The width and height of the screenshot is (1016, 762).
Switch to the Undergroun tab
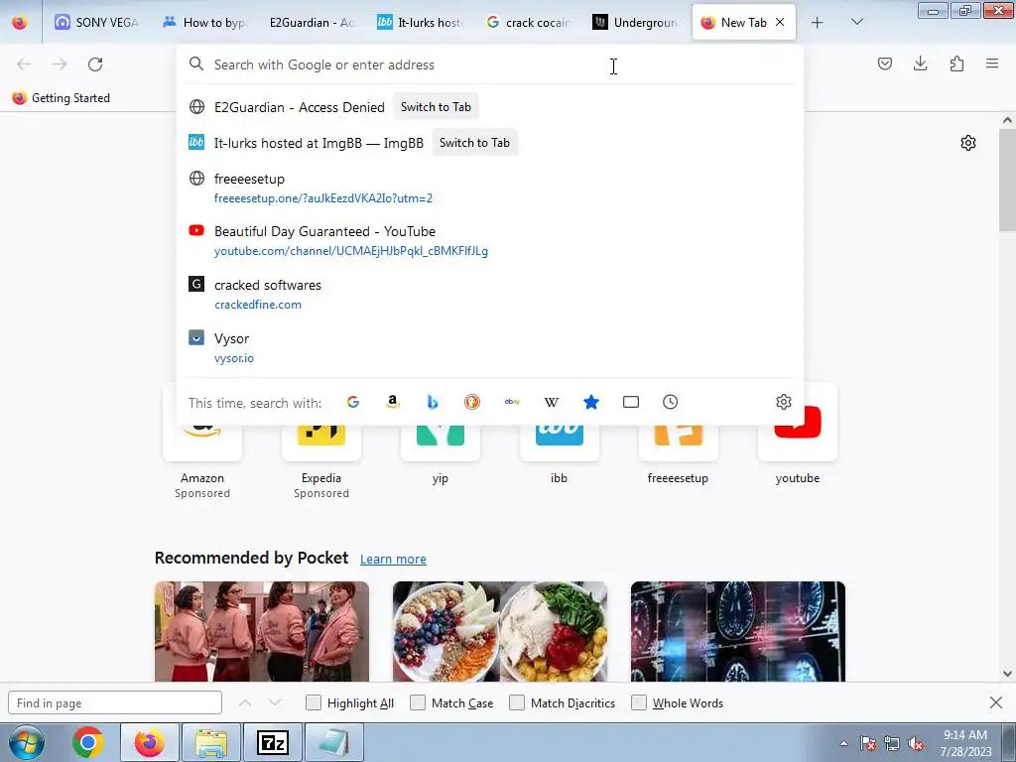[634, 22]
